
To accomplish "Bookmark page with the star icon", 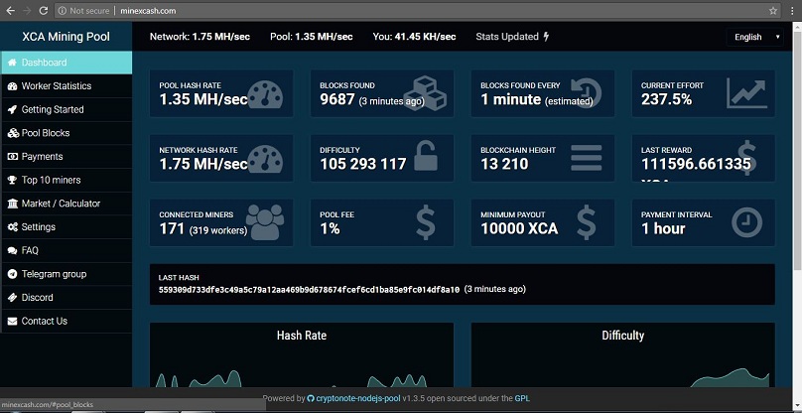I will point(773,11).
